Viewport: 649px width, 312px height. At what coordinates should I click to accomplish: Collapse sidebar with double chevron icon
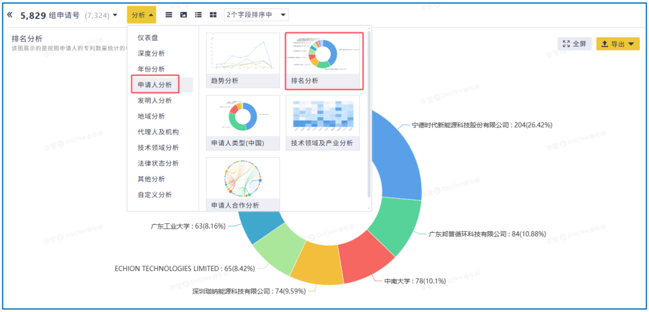coord(10,15)
